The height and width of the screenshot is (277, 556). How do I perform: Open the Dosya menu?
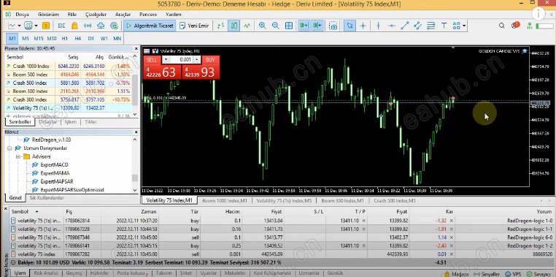point(23,15)
